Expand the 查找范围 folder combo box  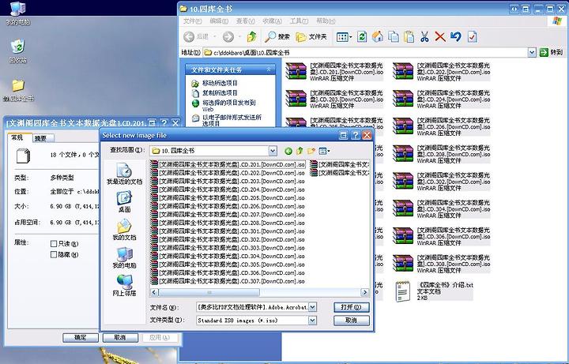pos(273,151)
